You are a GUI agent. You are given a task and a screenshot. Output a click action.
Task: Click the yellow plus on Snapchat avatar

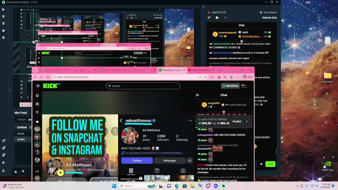coord(60,173)
